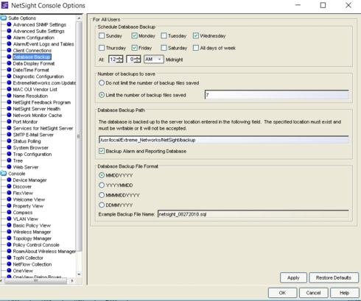Click the blue bullet beside Diagnostic Configuration

(x=9, y=77)
